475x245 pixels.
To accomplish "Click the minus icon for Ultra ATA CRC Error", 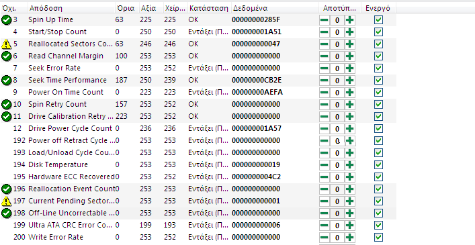I will pyautogui.click(x=324, y=226).
